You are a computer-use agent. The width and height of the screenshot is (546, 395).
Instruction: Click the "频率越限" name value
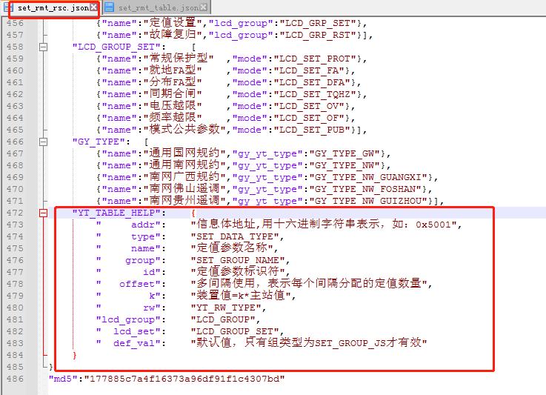(x=173, y=118)
